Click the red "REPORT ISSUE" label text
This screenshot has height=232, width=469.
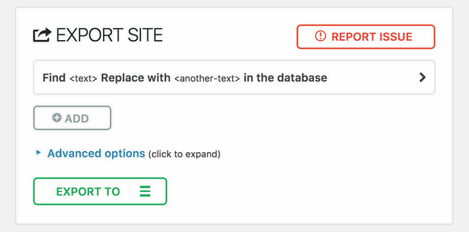tap(372, 37)
